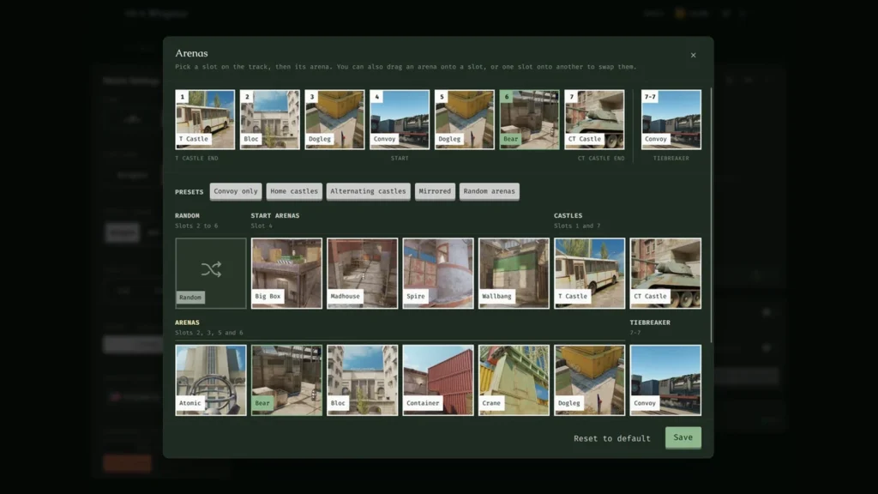878x494 pixels.
Task: Click Reset to default
Action: tap(612, 438)
